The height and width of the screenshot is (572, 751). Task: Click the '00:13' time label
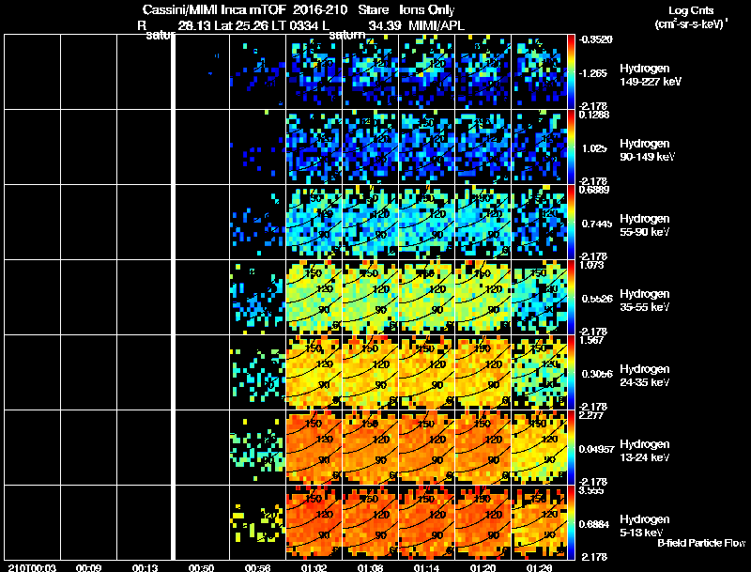[x=146, y=567]
